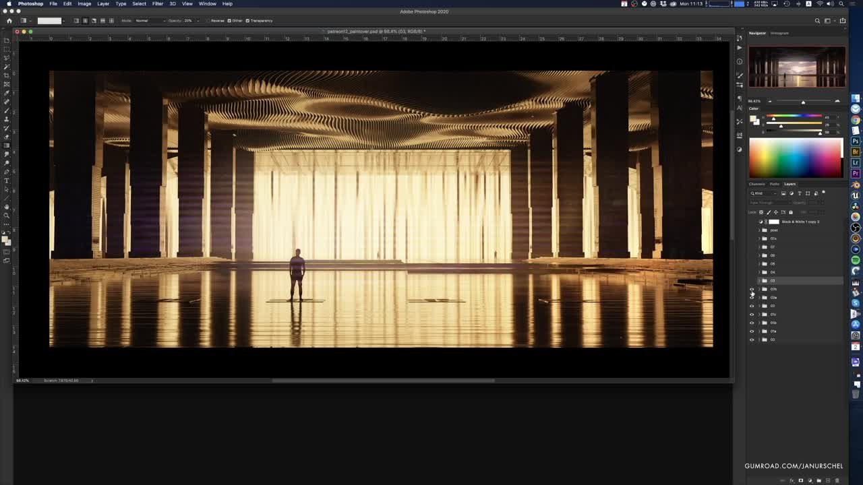This screenshot has width=863, height=485.
Task: Select the Clone Stamp tool
Action: [6, 119]
